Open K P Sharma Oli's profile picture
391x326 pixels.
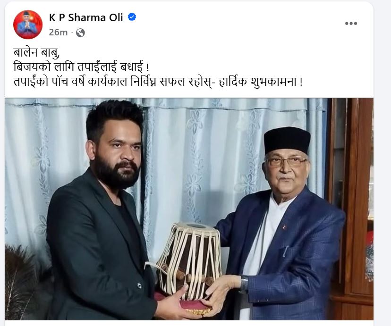coord(28,25)
